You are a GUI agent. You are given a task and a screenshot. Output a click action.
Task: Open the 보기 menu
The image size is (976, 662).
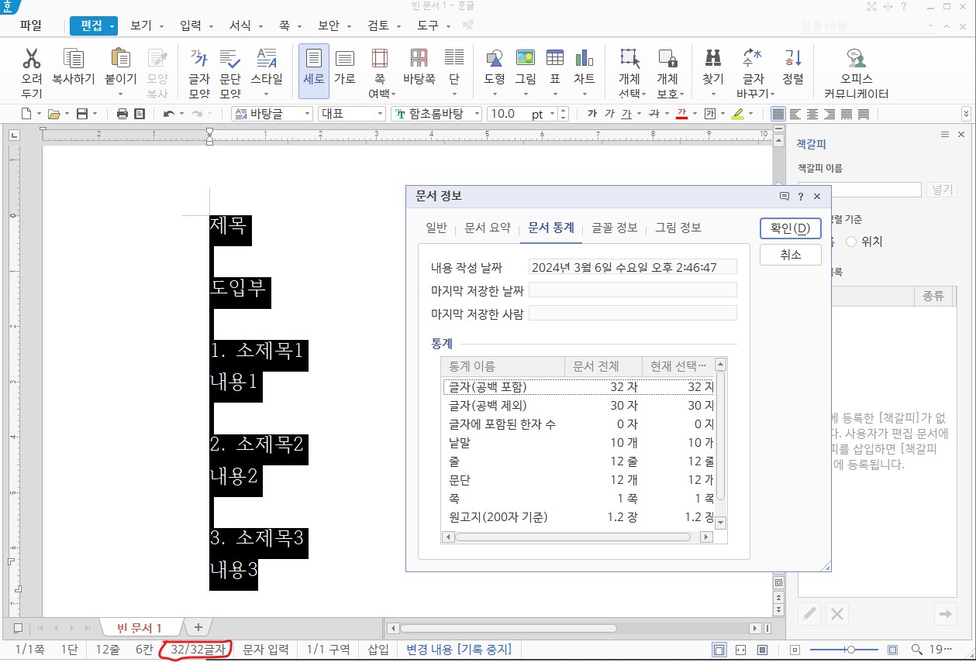point(142,24)
